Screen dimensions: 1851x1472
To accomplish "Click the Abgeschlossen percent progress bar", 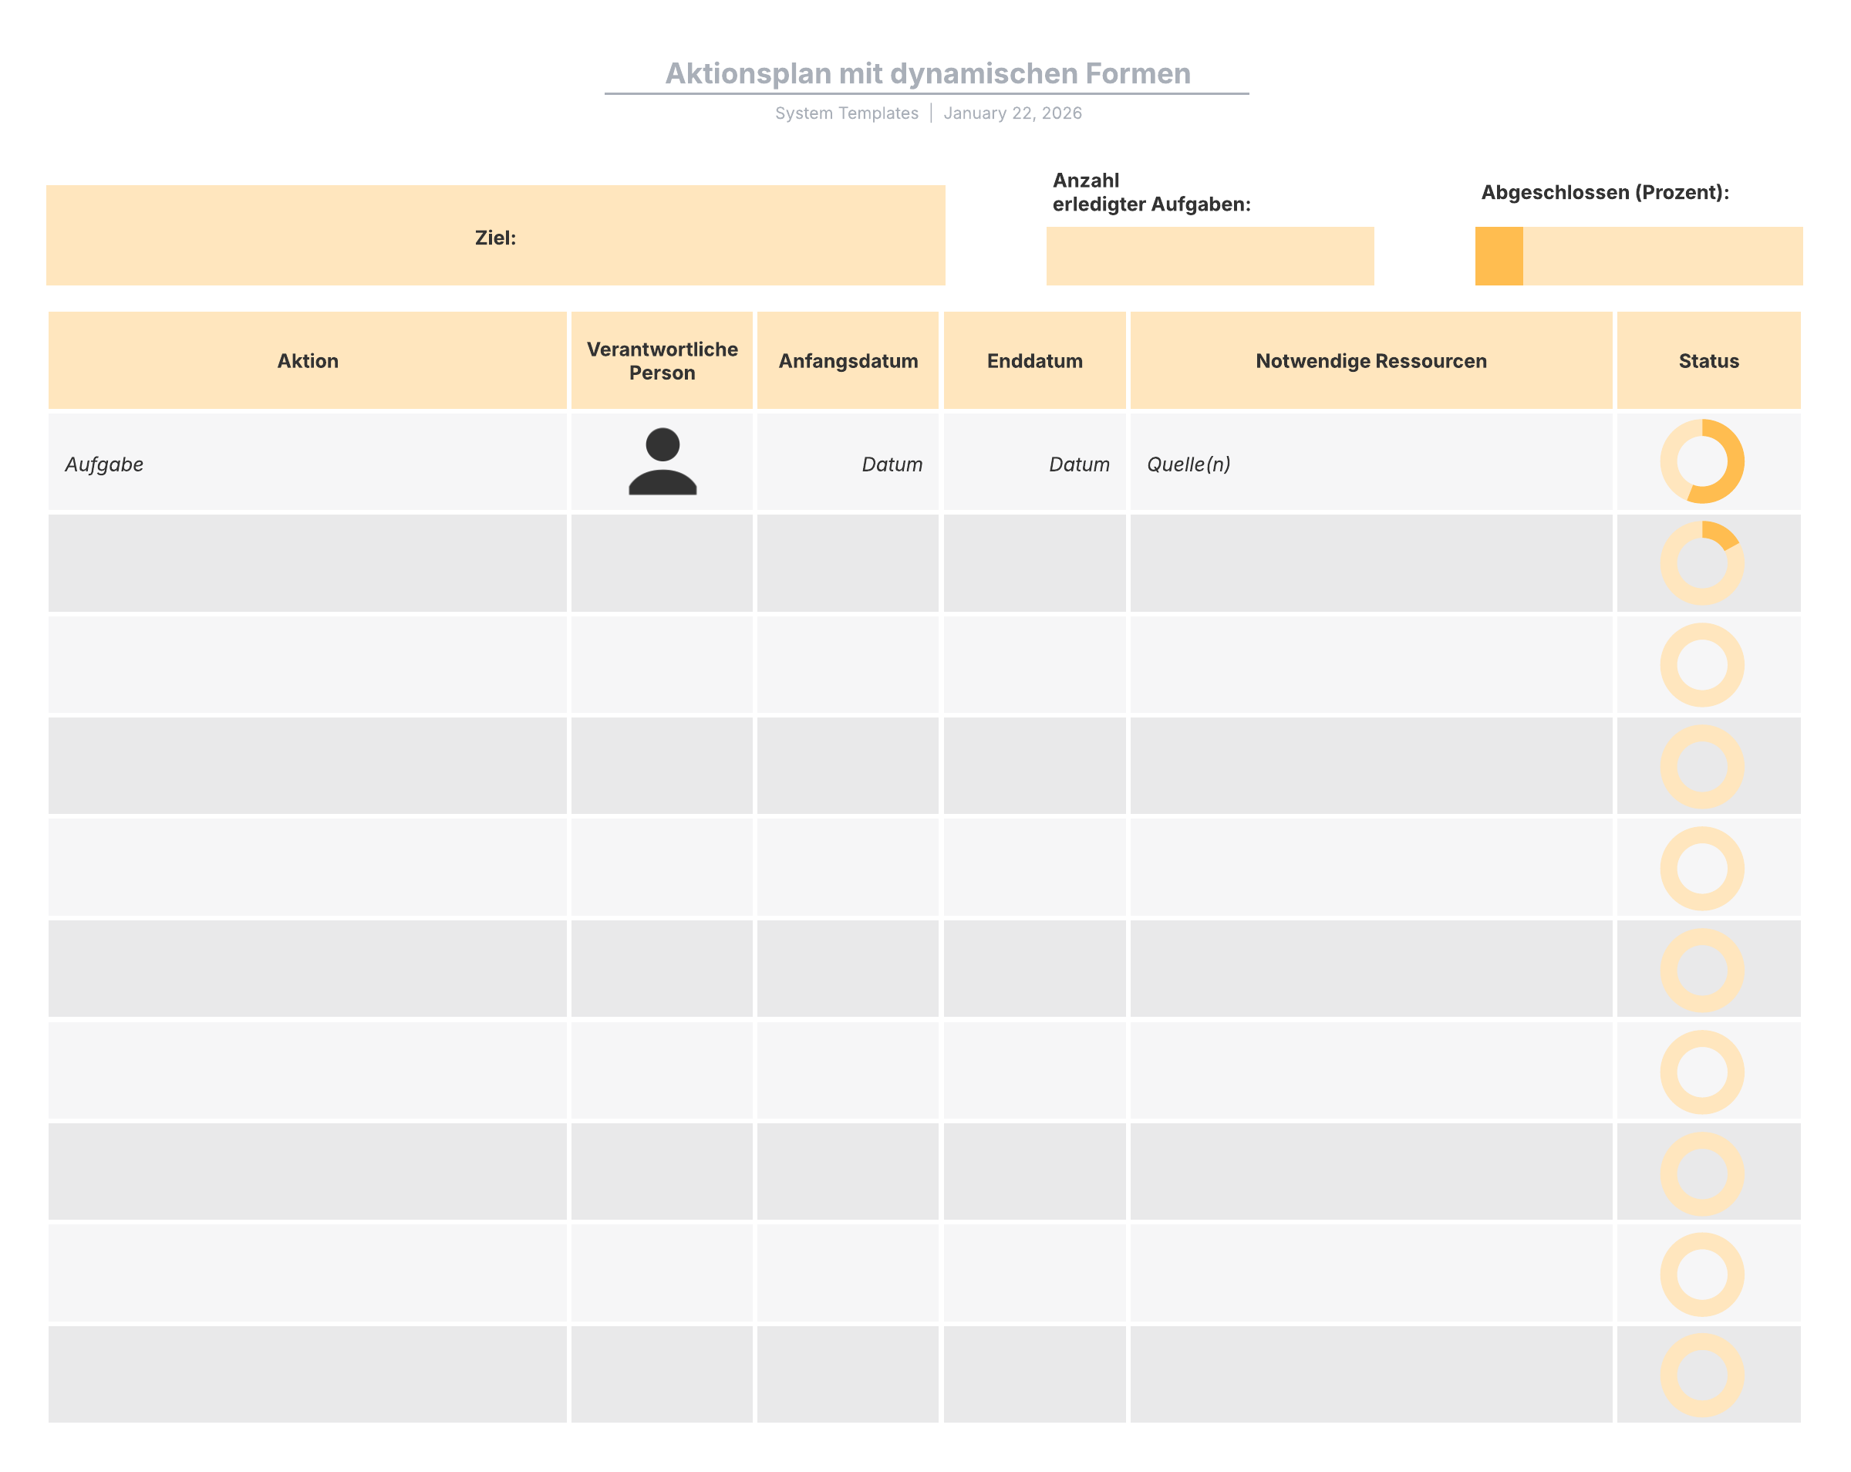I will (x=1638, y=256).
